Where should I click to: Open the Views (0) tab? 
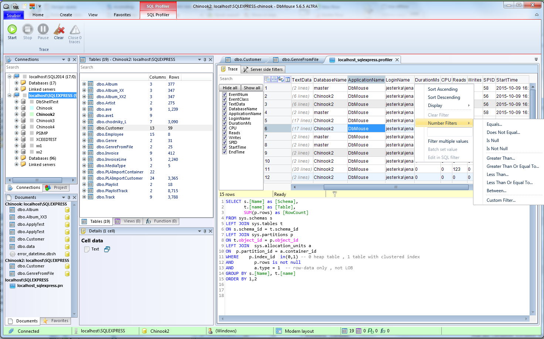[x=128, y=221]
